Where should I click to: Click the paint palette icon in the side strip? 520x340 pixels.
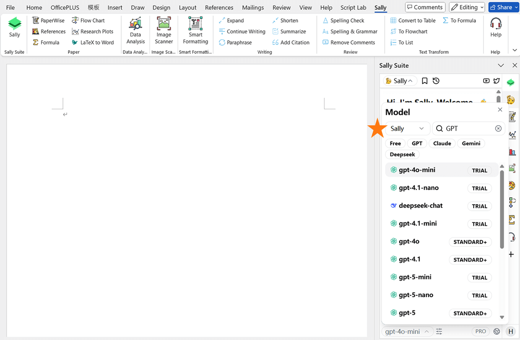click(512, 185)
